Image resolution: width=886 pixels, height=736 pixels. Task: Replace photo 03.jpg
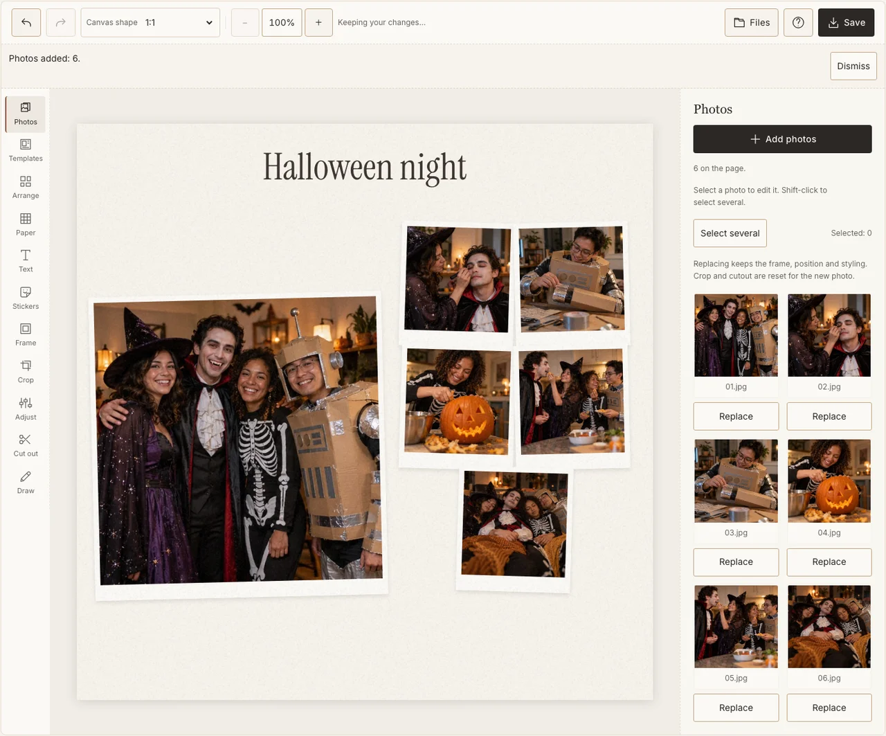736,562
